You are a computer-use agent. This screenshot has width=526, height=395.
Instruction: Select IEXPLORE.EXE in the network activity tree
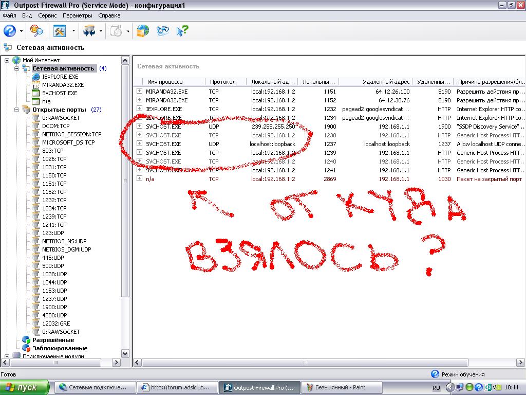(60, 77)
